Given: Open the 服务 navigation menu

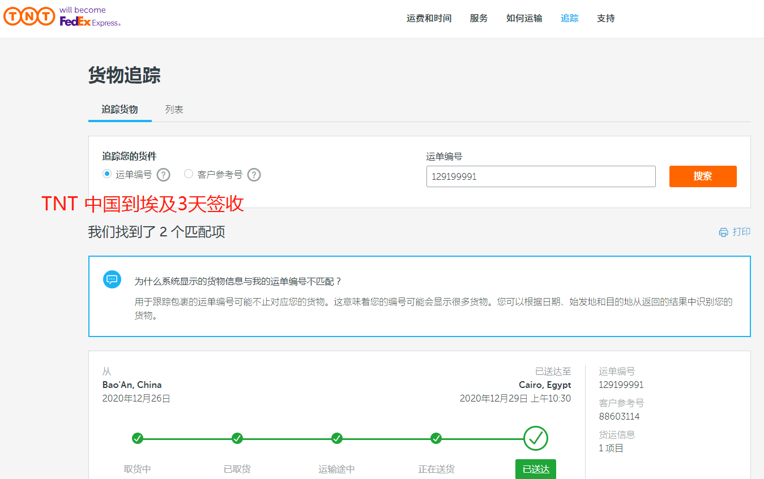Looking at the screenshot, I should tap(479, 19).
